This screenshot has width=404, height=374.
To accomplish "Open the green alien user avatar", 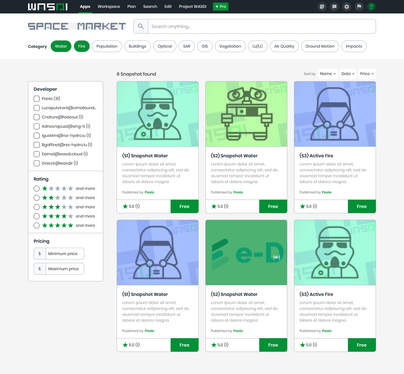I will click(x=371, y=7).
